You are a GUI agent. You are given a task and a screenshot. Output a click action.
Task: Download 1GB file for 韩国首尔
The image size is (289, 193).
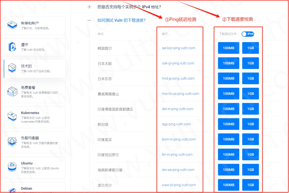251,48
